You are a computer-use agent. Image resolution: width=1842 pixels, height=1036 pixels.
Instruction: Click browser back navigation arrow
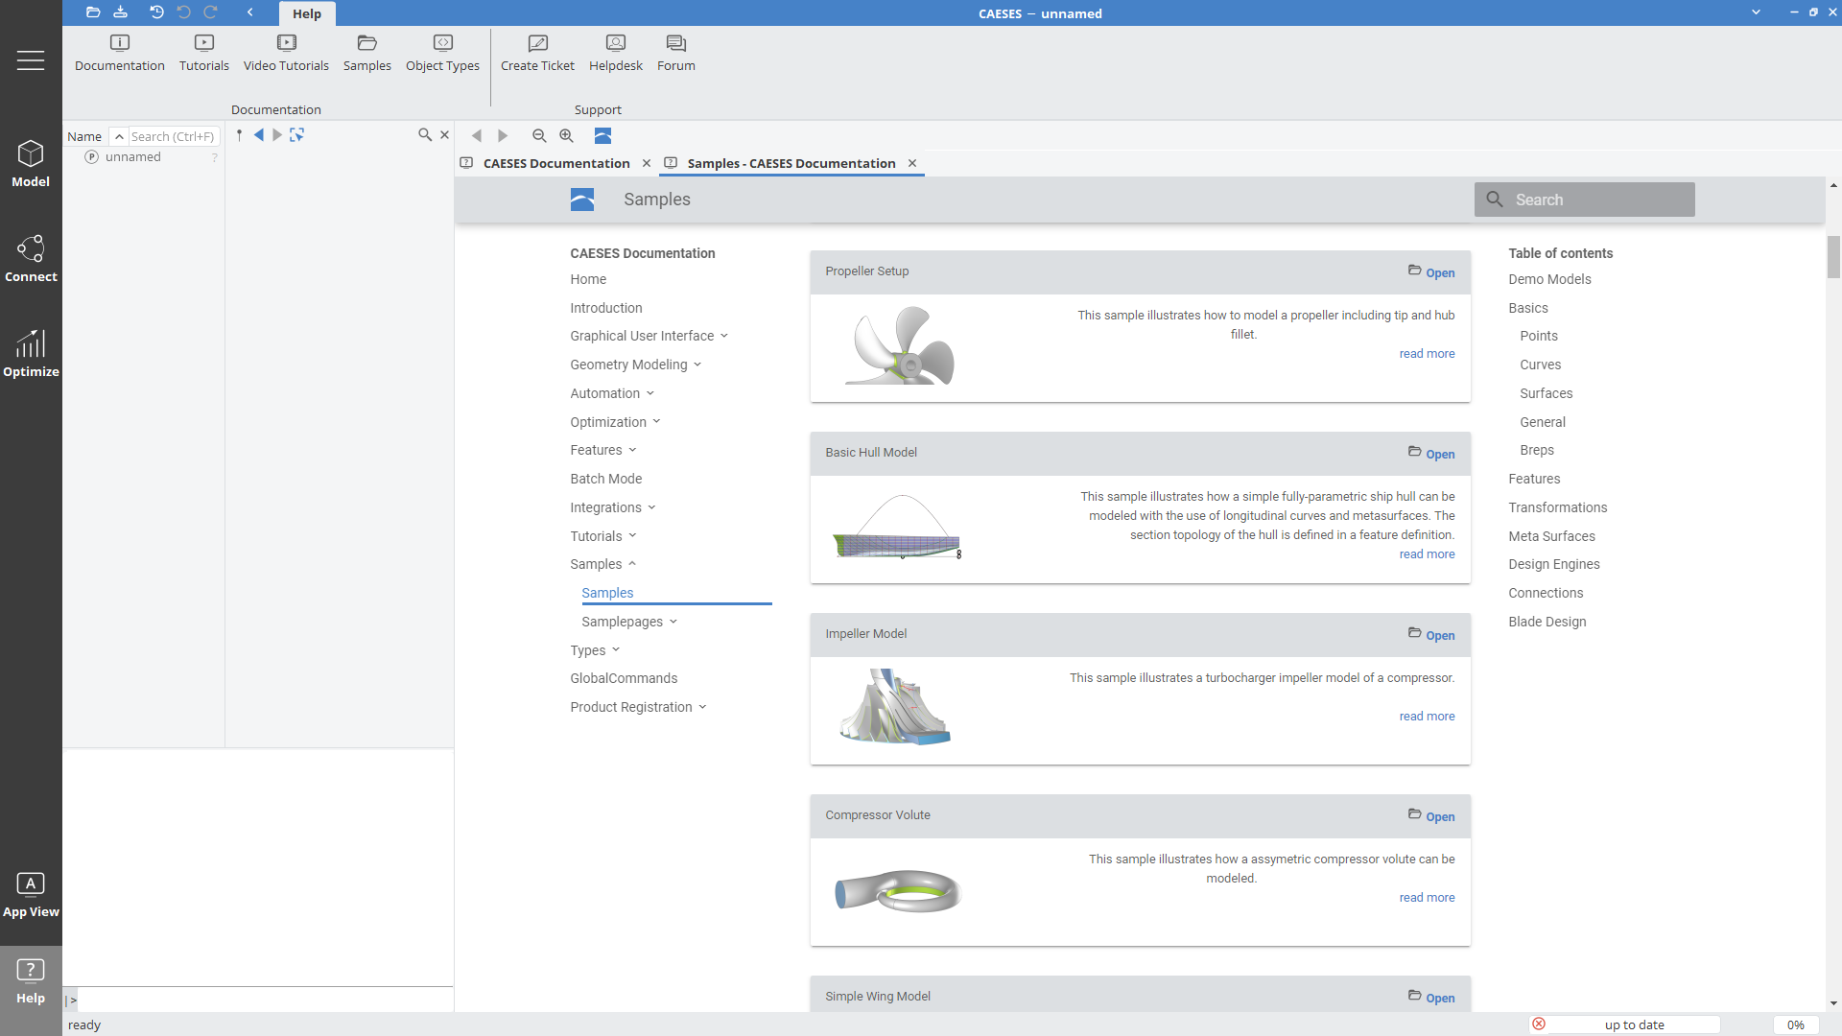[x=477, y=136]
